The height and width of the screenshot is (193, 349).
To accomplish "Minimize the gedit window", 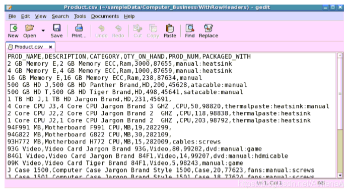I will pyautogui.click(x=325, y=8).
